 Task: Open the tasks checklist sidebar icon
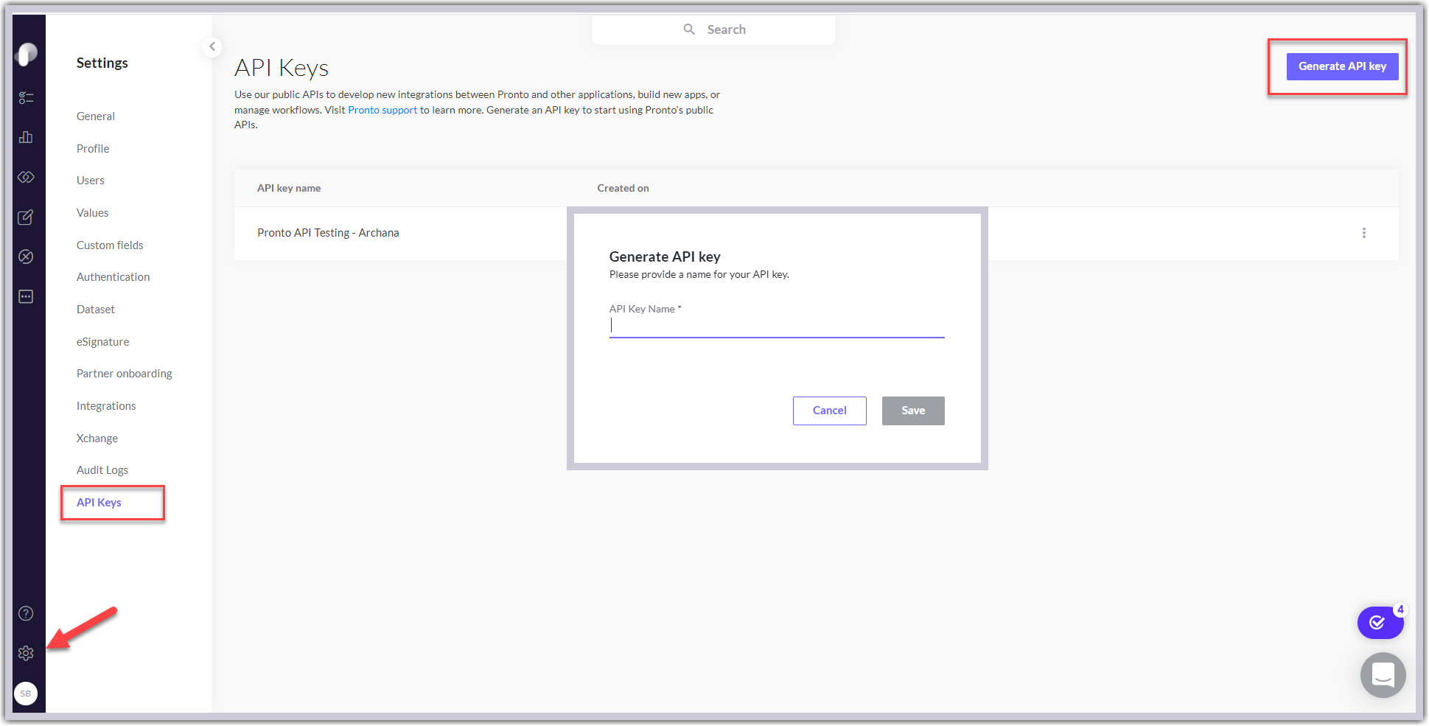pos(26,97)
